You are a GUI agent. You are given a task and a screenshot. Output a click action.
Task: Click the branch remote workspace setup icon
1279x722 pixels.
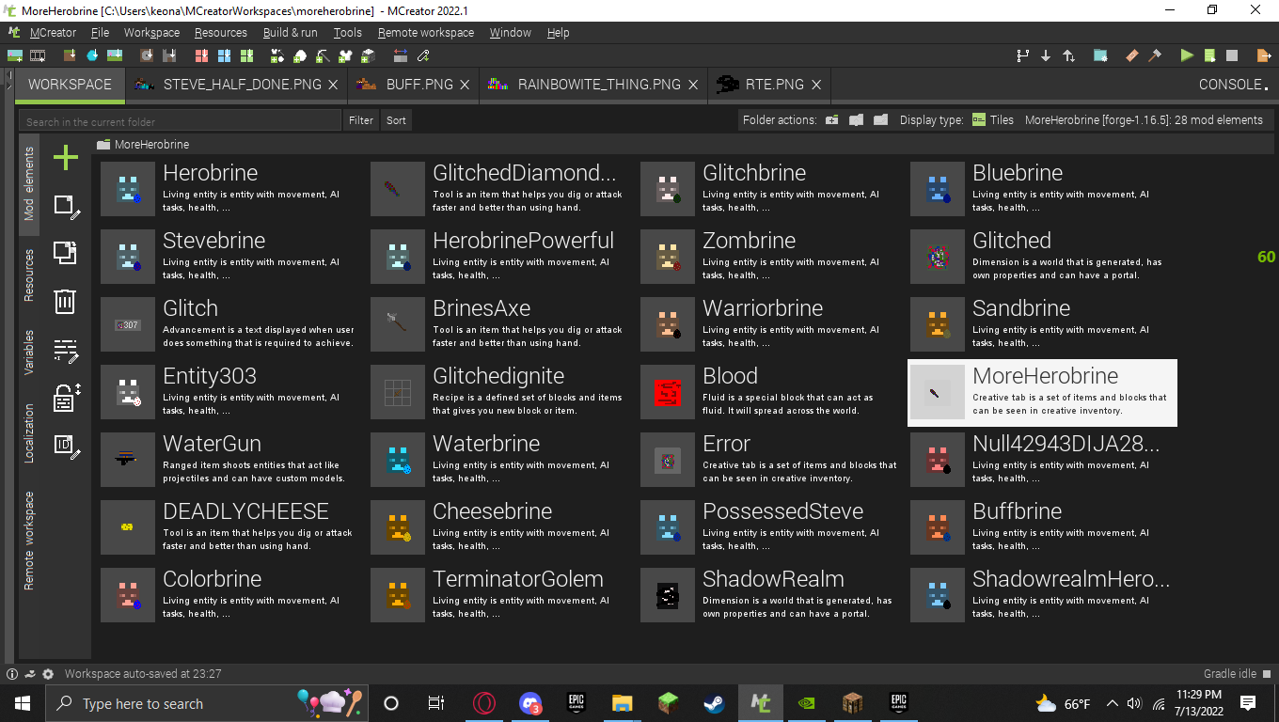pyautogui.click(x=1023, y=55)
